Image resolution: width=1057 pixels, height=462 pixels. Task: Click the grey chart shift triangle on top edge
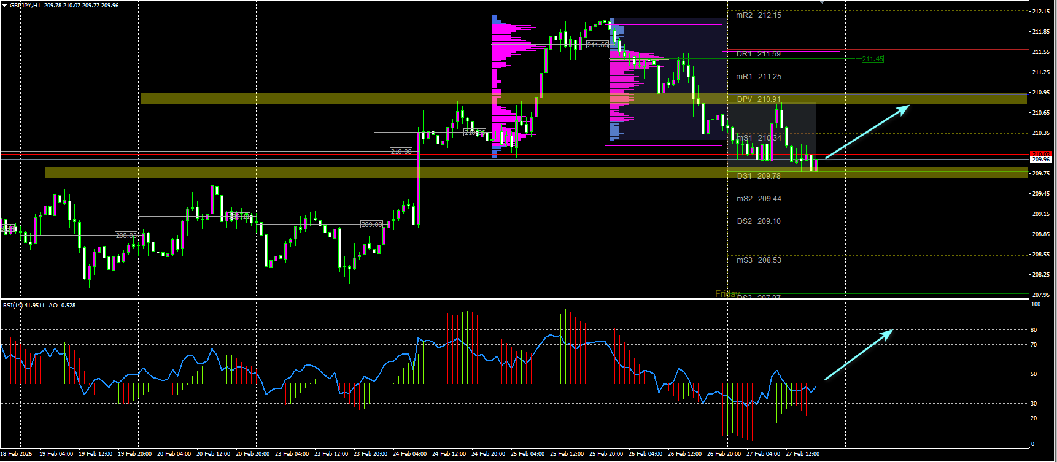click(x=823, y=2)
